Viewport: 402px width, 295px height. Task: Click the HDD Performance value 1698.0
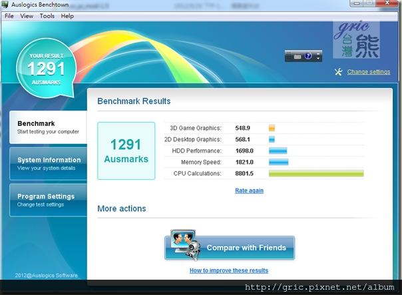coord(244,150)
